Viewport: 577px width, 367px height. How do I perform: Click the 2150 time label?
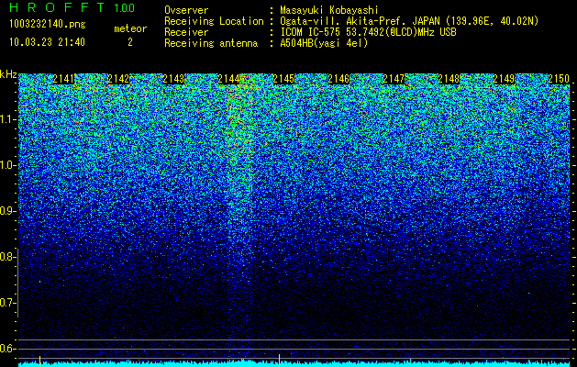[x=559, y=79]
